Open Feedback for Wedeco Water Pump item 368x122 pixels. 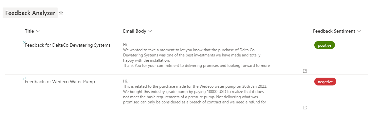[60, 82]
